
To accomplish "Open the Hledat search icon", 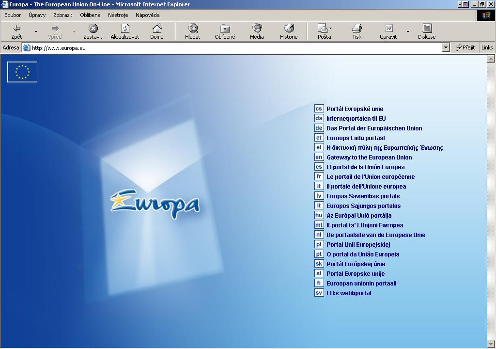I will click(193, 29).
